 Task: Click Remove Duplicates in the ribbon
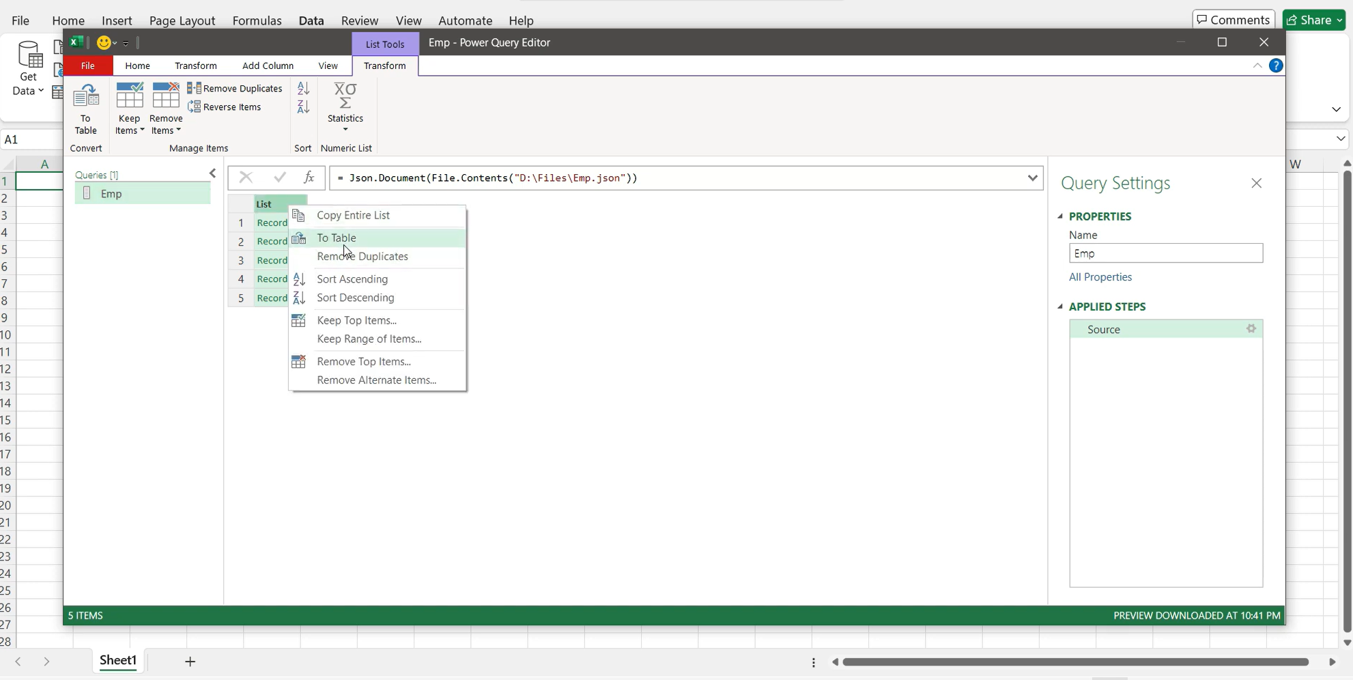(235, 88)
